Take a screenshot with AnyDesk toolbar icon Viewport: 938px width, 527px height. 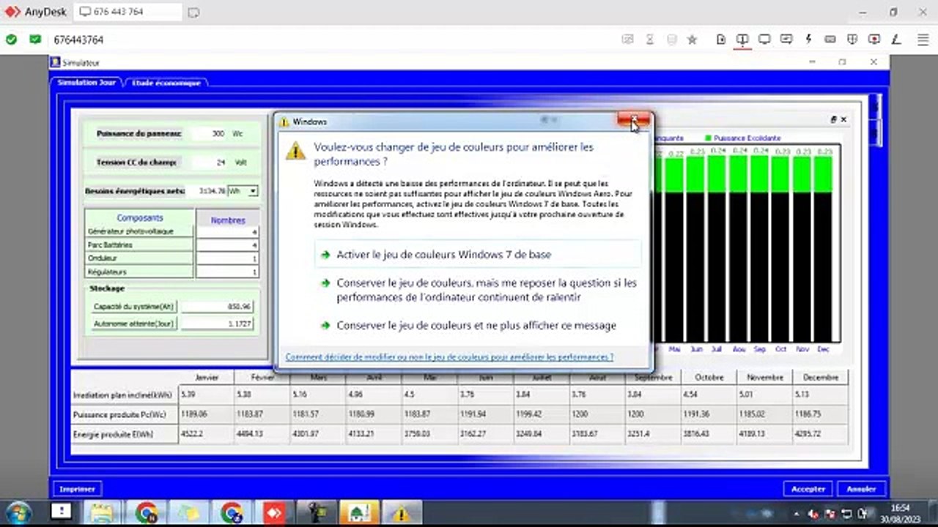pos(627,40)
